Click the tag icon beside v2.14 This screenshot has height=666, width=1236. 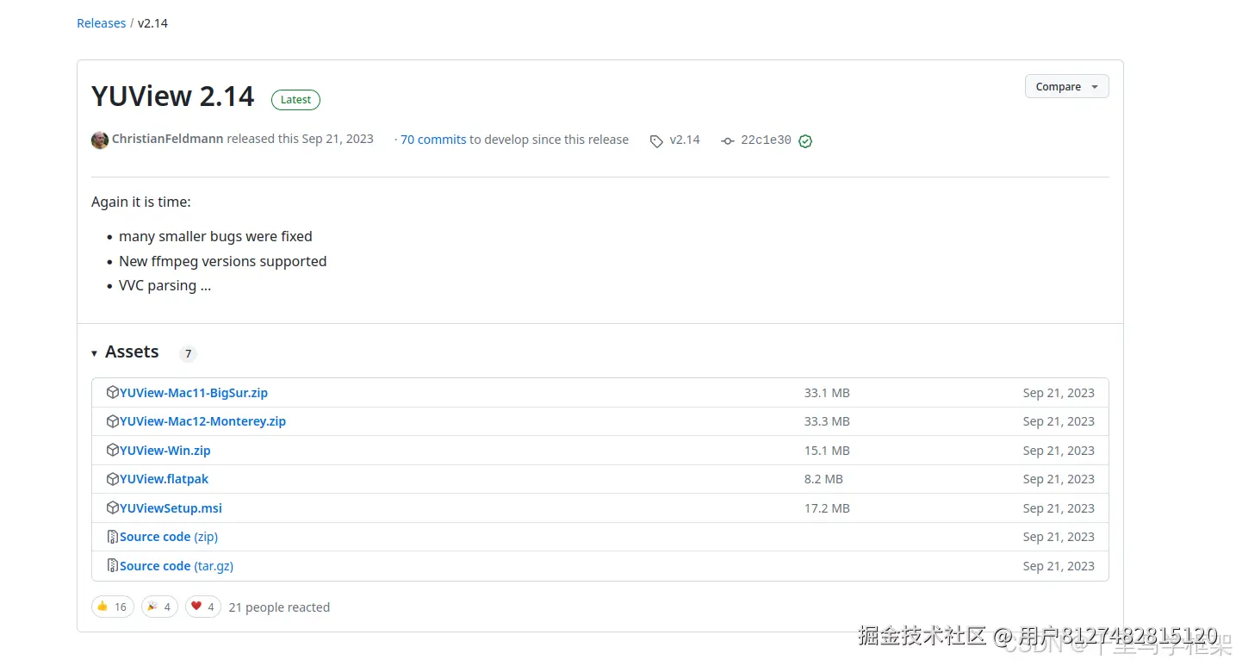(x=656, y=140)
